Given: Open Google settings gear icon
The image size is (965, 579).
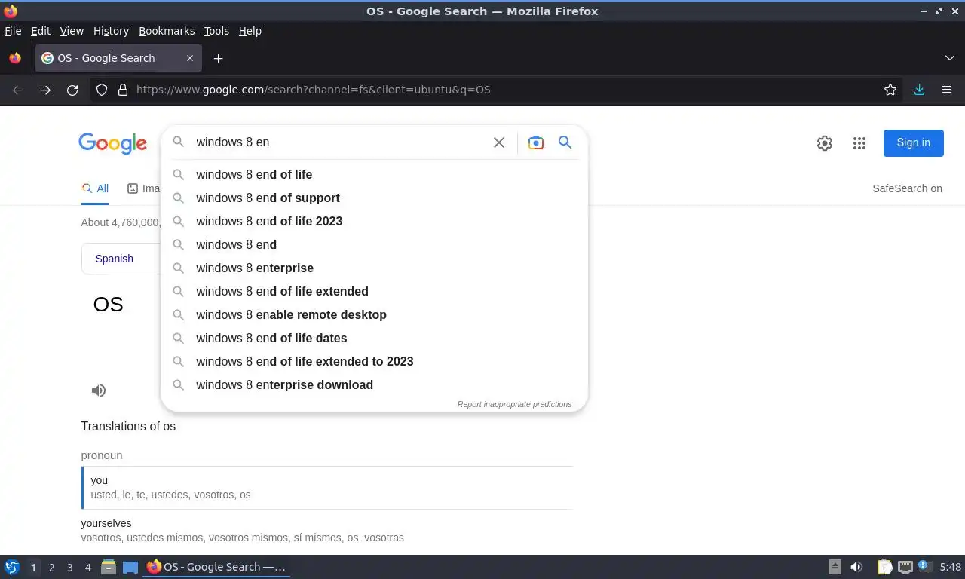Looking at the screenshot, I should pyautogui.click(x=825, y=143).
